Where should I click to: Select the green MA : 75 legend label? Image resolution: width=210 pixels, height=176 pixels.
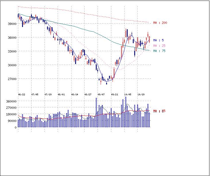pyautogui.click(x=159, y=51)
